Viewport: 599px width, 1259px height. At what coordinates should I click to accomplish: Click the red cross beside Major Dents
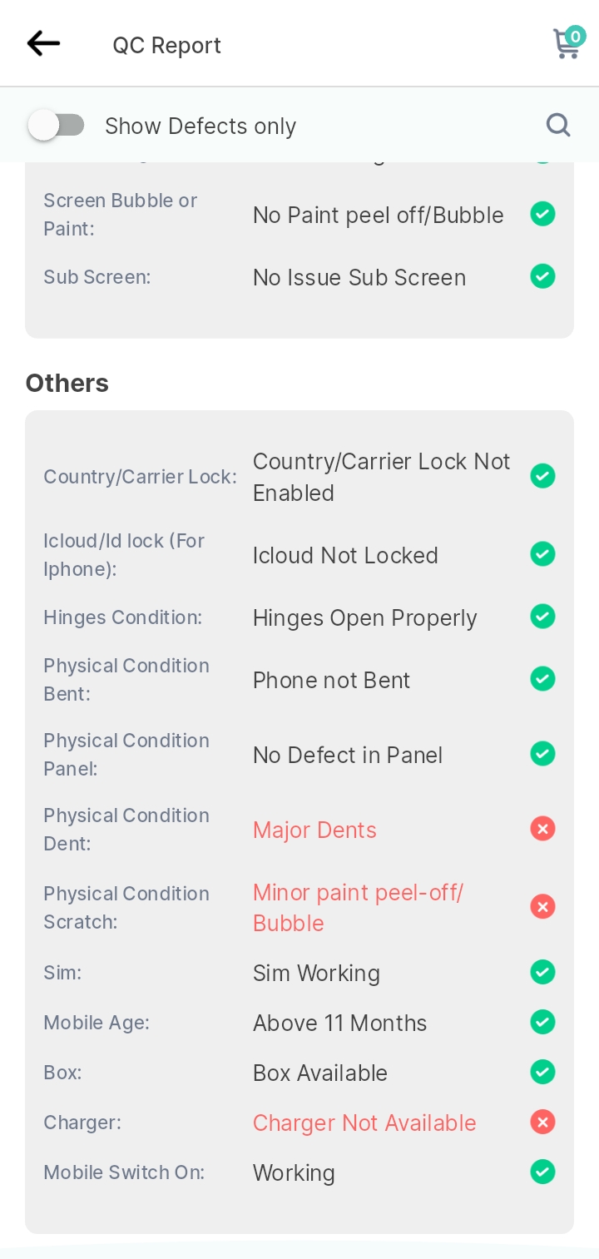click(x=542, y=829)
